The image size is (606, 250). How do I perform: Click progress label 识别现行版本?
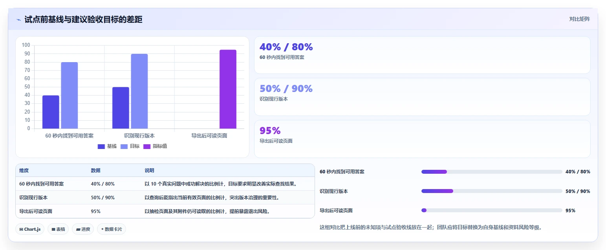334,191
